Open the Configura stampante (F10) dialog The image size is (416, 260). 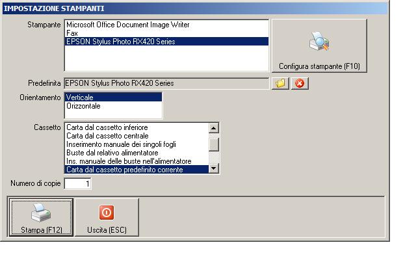point(319,45)
